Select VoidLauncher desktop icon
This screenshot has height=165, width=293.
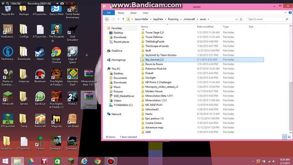(x=8, y=31)
